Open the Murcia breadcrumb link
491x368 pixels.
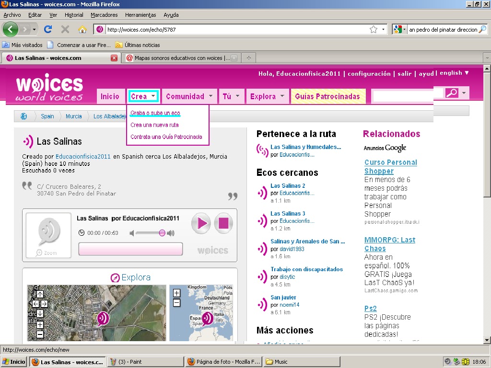point(73,116)
